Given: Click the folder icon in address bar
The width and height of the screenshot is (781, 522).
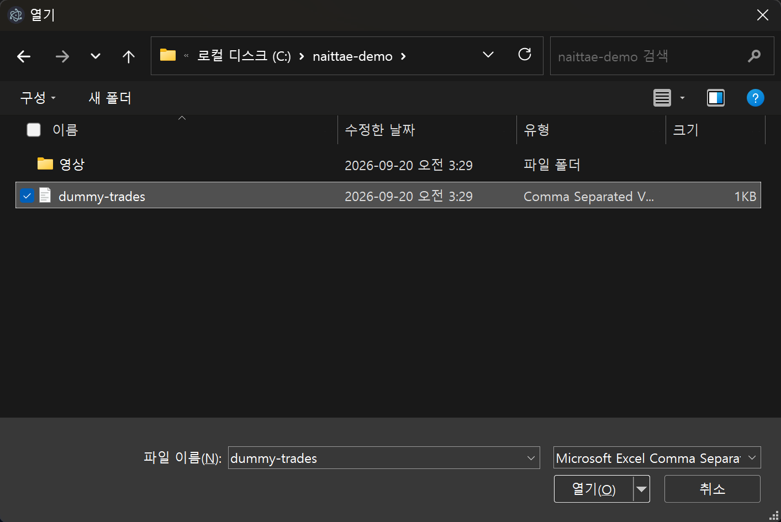Looking at the screenshot, I should [168, 55].
